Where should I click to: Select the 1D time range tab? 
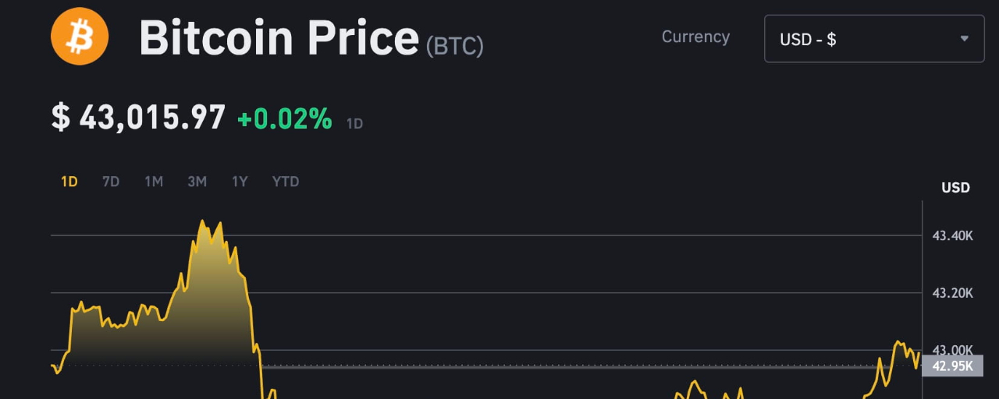click(69, 182)
